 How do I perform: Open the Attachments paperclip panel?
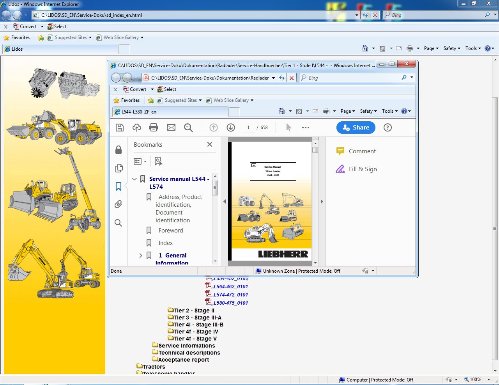119,204
